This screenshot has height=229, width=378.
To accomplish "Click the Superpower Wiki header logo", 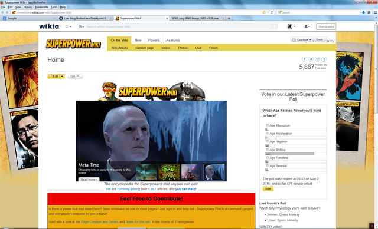I will click(x=73, y=44).
